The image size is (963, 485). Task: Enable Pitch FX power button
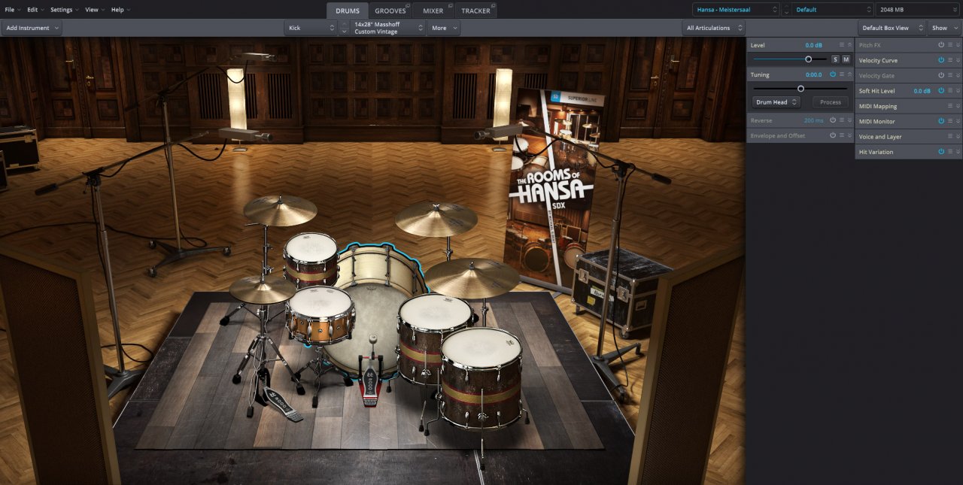tap(941, 45)
